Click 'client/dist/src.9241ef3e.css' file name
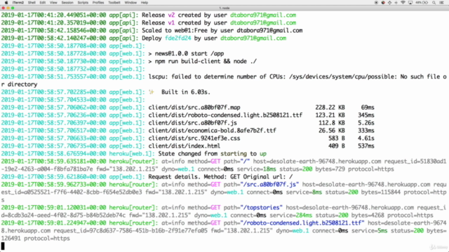449x252 pixels. point(194,139)
